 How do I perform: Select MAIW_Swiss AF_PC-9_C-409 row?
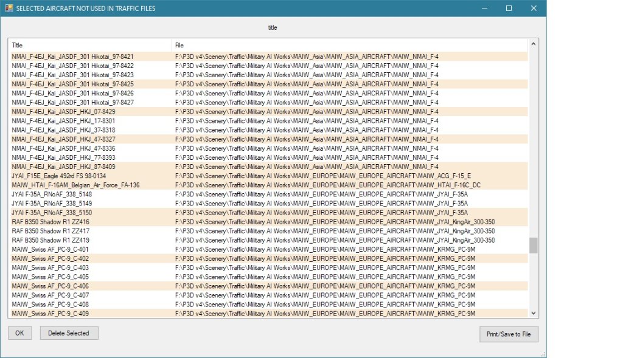pyautogui.click(x=50, y=314)
